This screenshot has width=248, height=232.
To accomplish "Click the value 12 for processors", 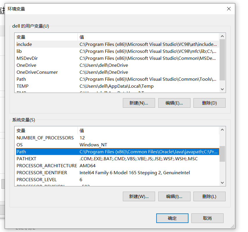I will point(82,138).
